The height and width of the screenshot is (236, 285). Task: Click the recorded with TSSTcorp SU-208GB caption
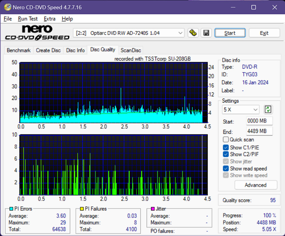pos(153,59)
